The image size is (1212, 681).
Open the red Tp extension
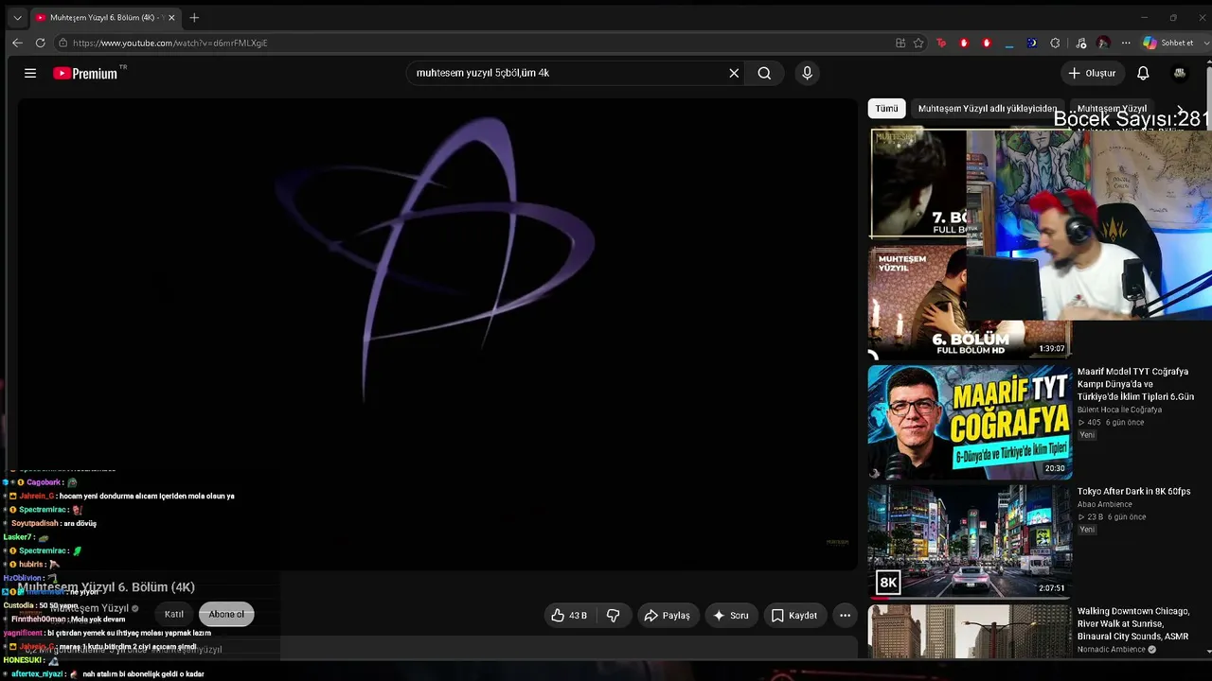tap(941, 43)
